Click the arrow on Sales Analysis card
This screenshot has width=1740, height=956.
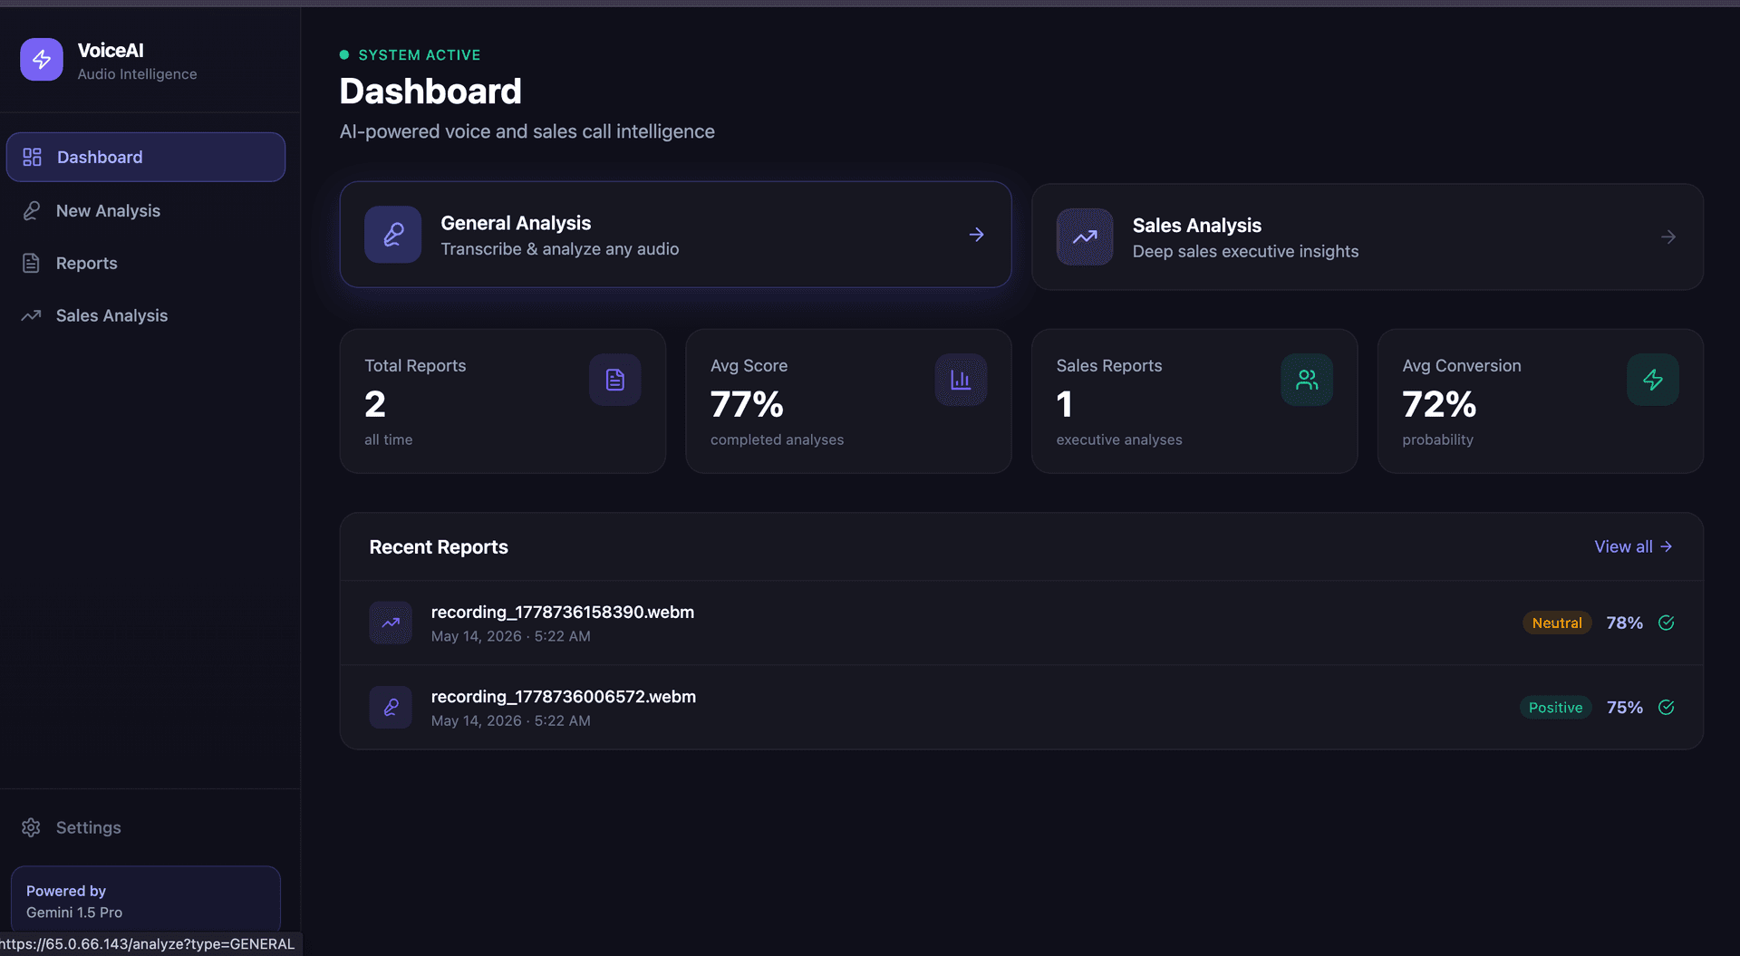1668,237
